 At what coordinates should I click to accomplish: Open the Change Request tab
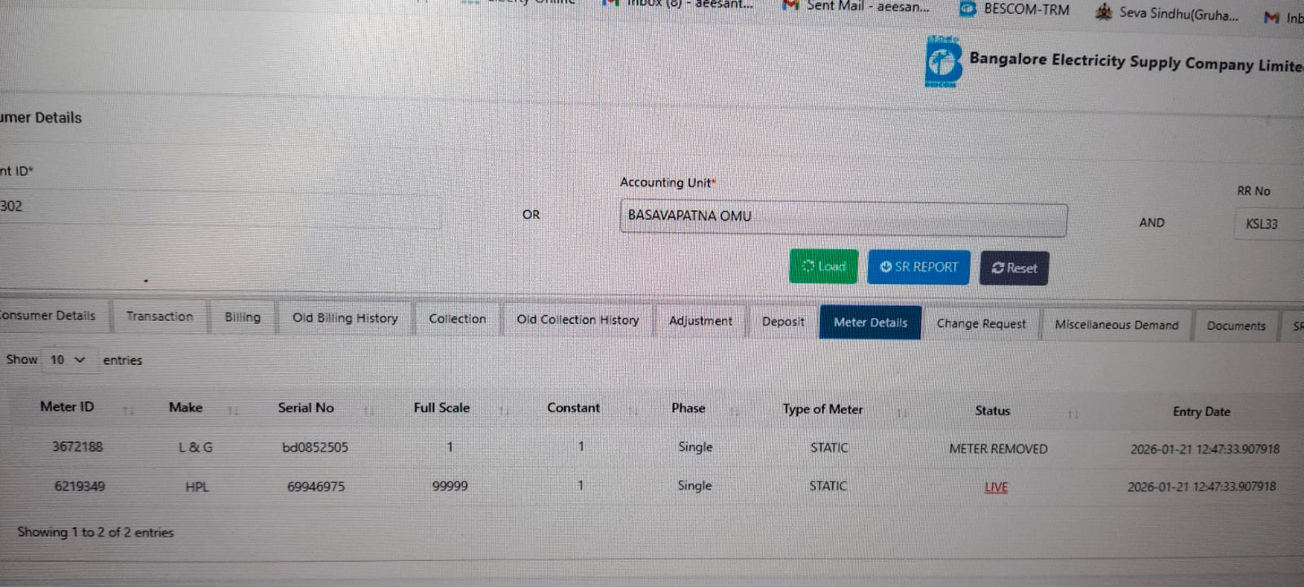coord(981,323)
